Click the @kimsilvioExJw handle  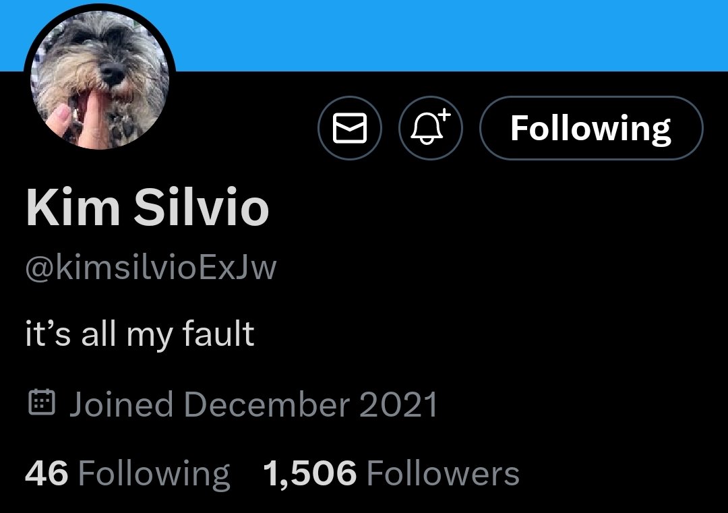(151, 268)
